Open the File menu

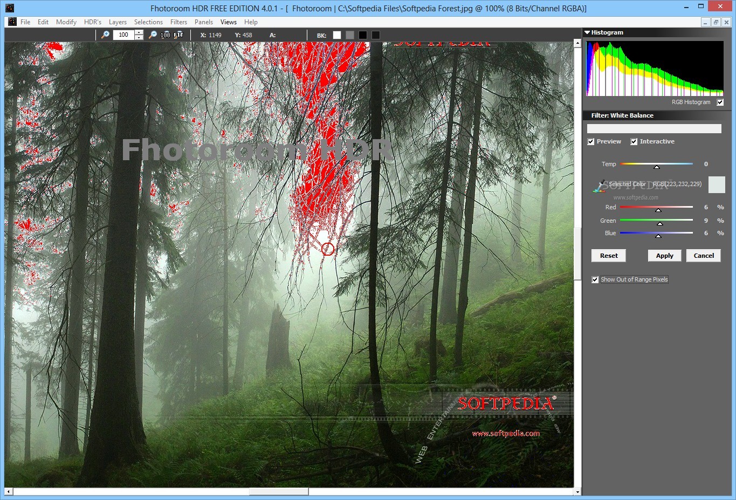pos(25,22)
